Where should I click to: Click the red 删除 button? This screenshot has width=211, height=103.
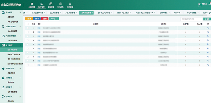(x=45, y=19)
